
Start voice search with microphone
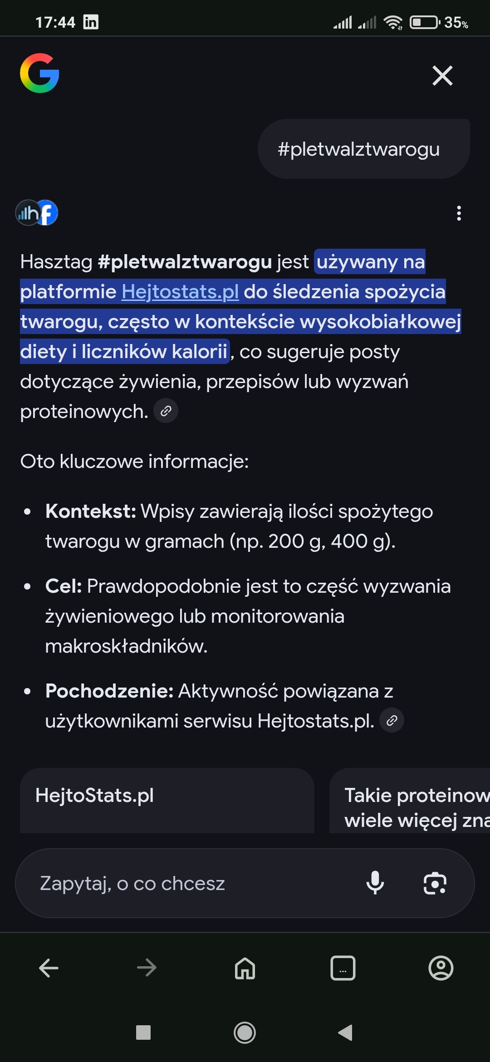[x=375, y=883]
